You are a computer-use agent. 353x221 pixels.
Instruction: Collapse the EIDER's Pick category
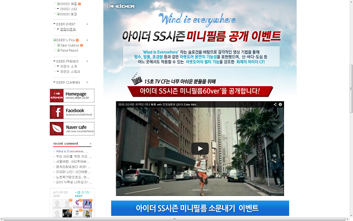pyautogui.click(x=87, y=40)
